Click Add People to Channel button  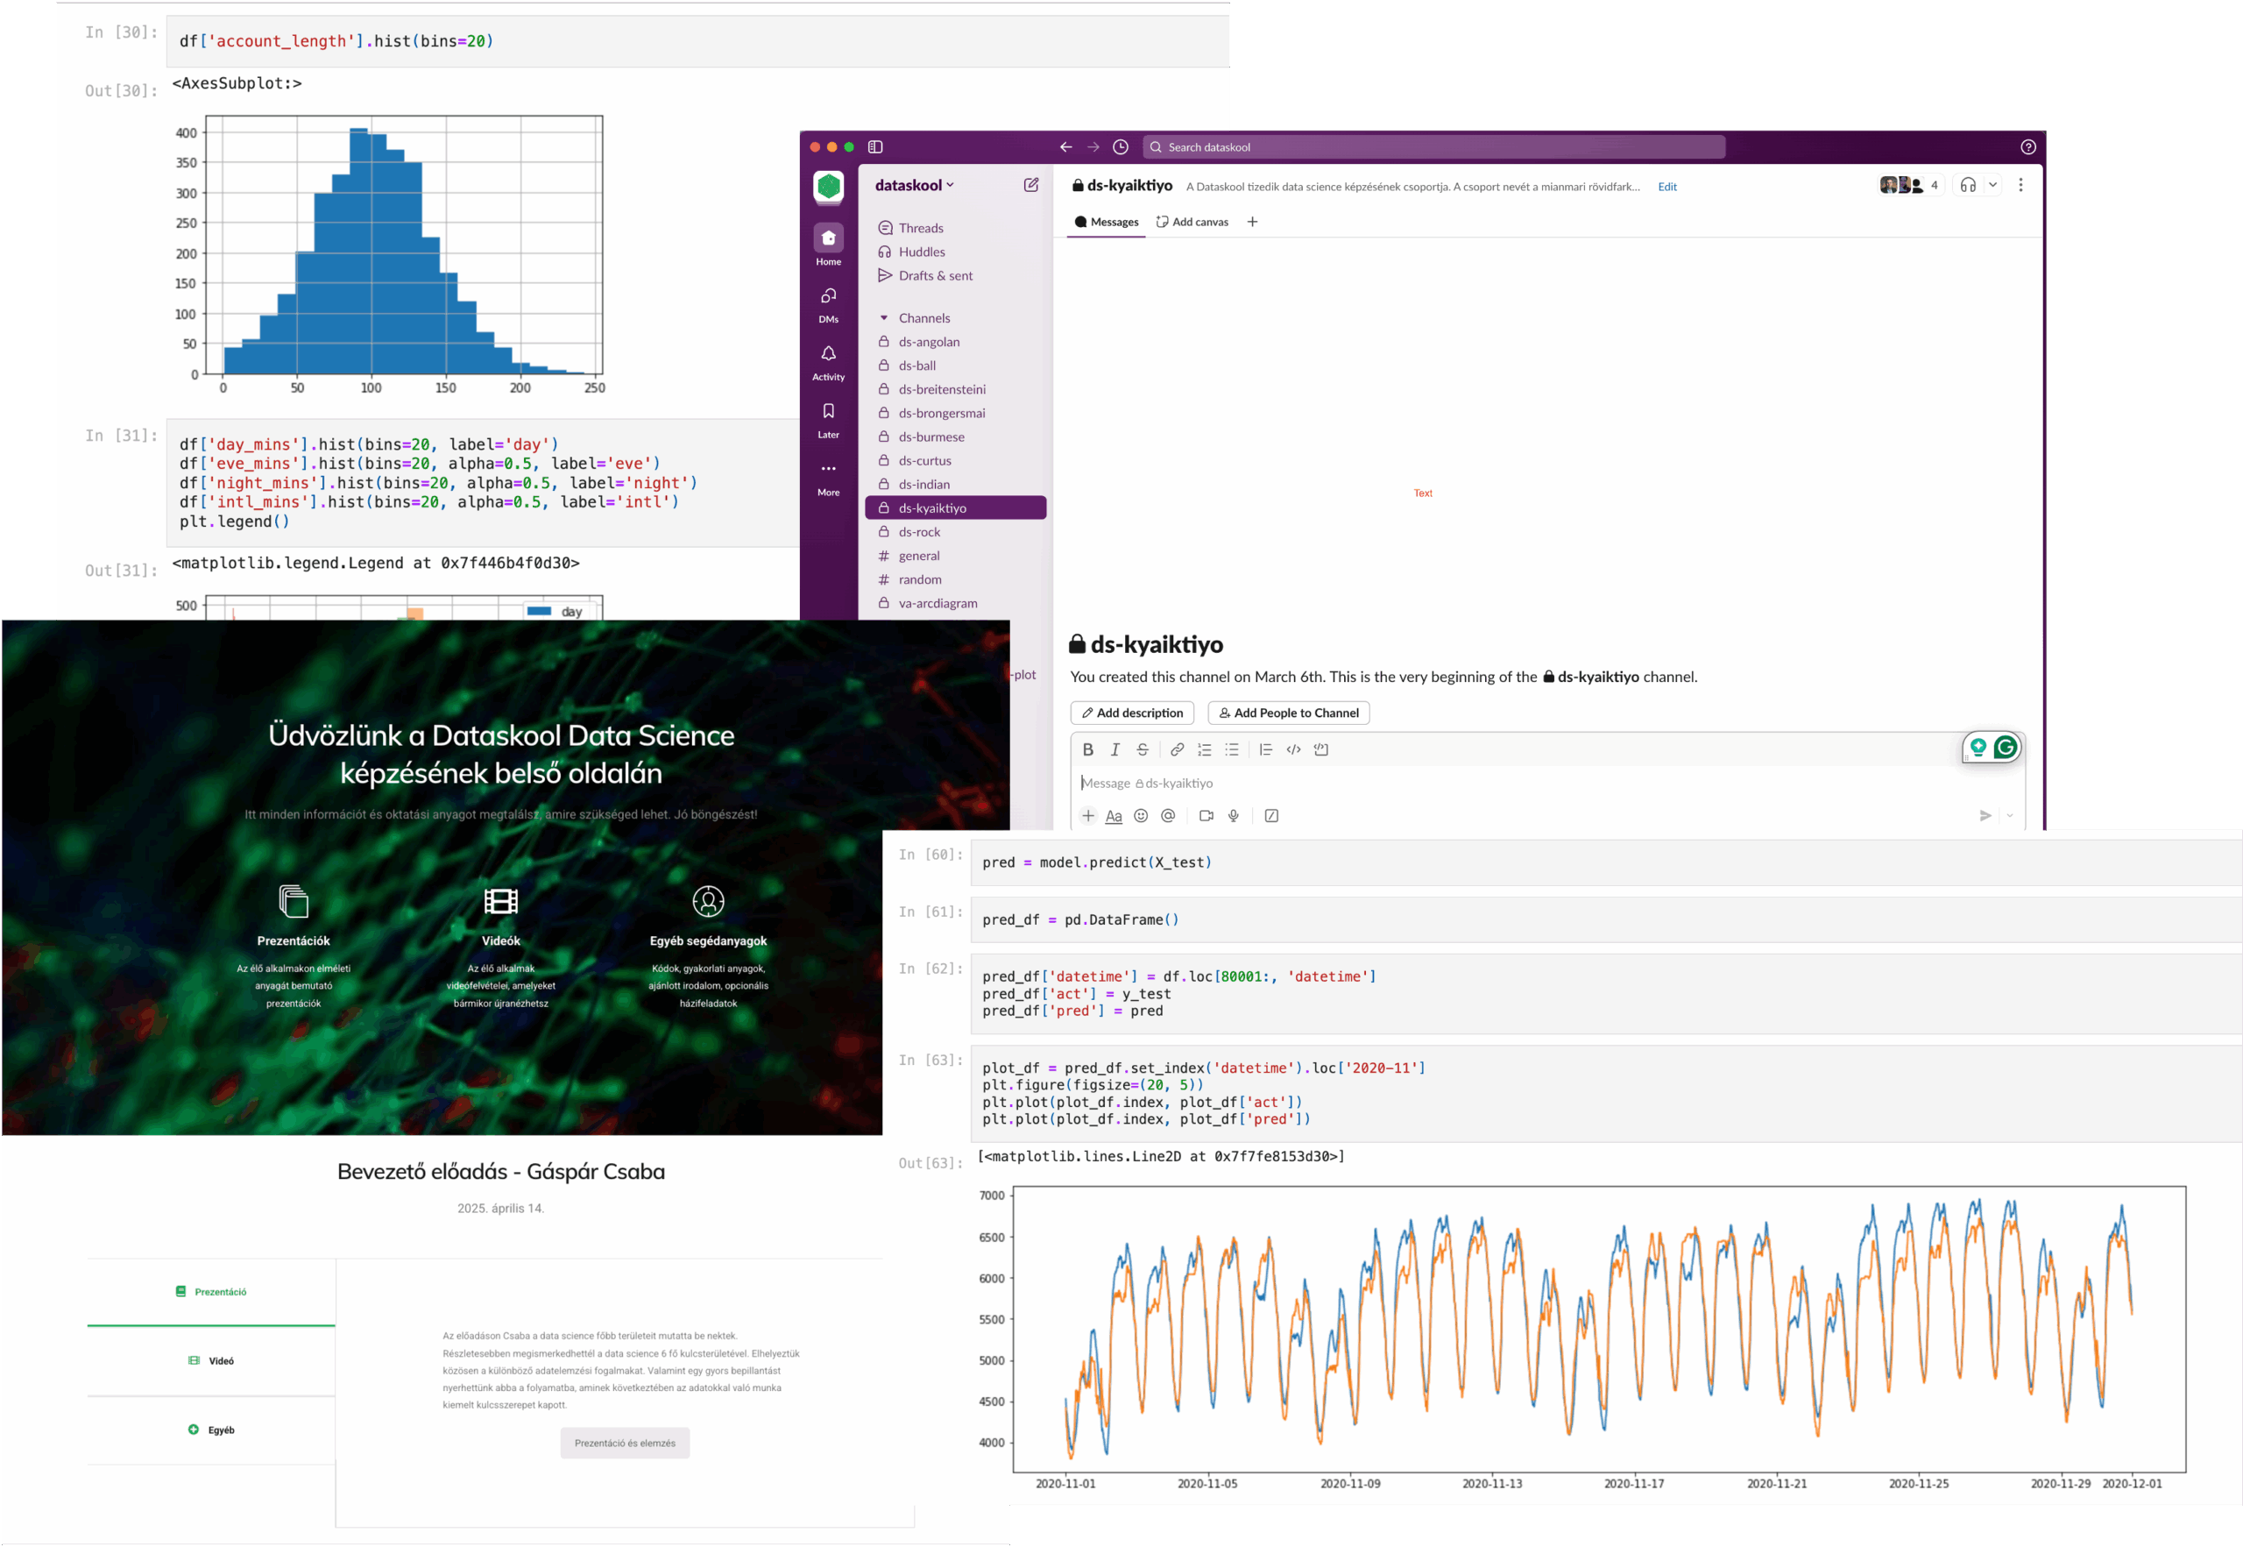click(1288, 713)
